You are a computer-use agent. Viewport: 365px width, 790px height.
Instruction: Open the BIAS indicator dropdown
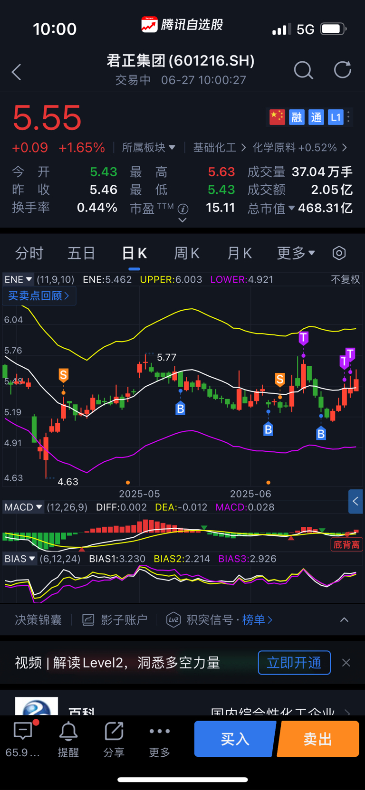[x=20, y=559]
